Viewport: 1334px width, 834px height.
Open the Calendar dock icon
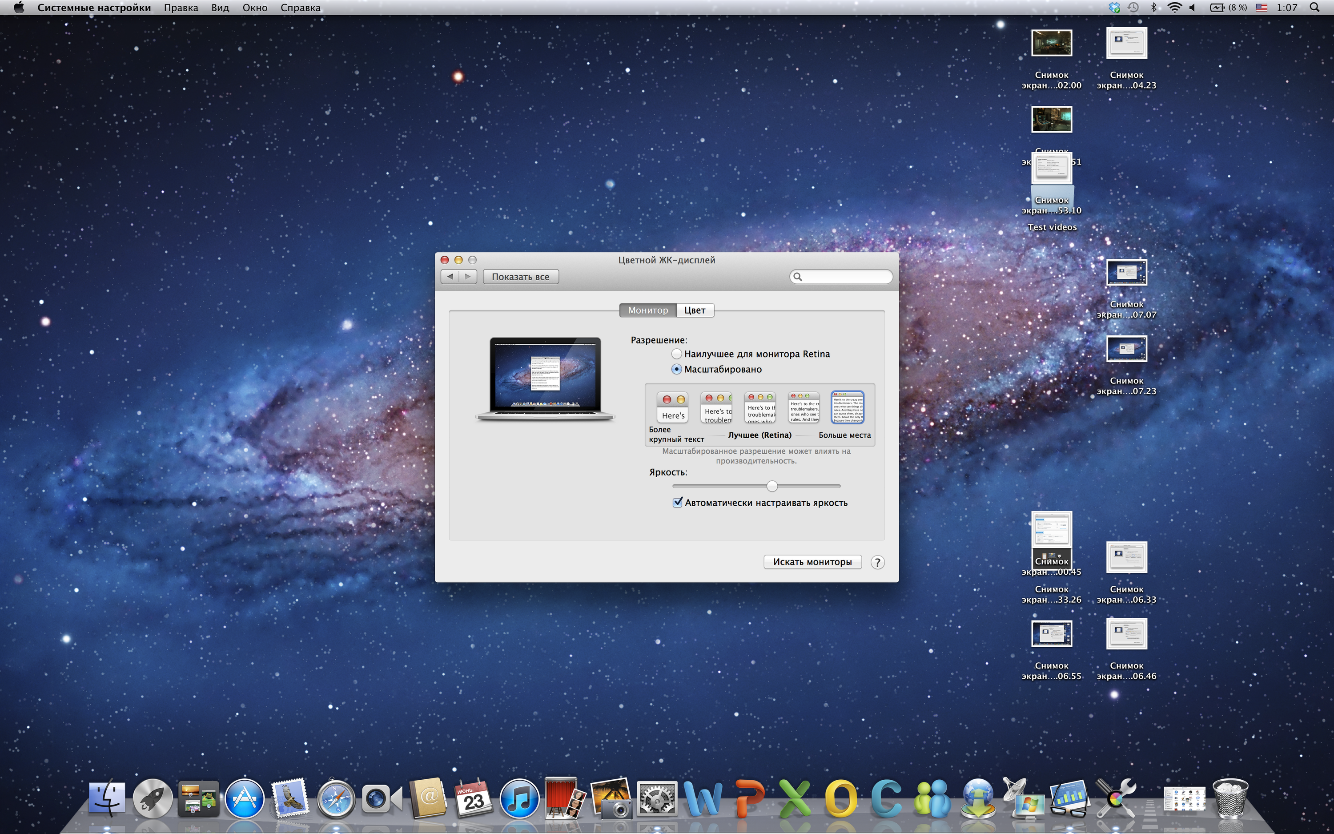[x=473, y=798]
